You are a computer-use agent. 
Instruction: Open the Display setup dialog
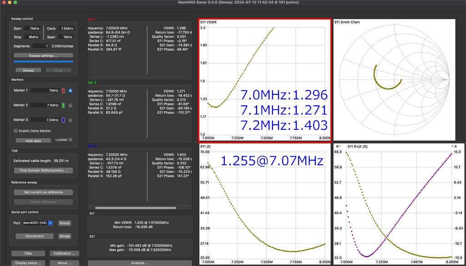(x=28, y=263)
